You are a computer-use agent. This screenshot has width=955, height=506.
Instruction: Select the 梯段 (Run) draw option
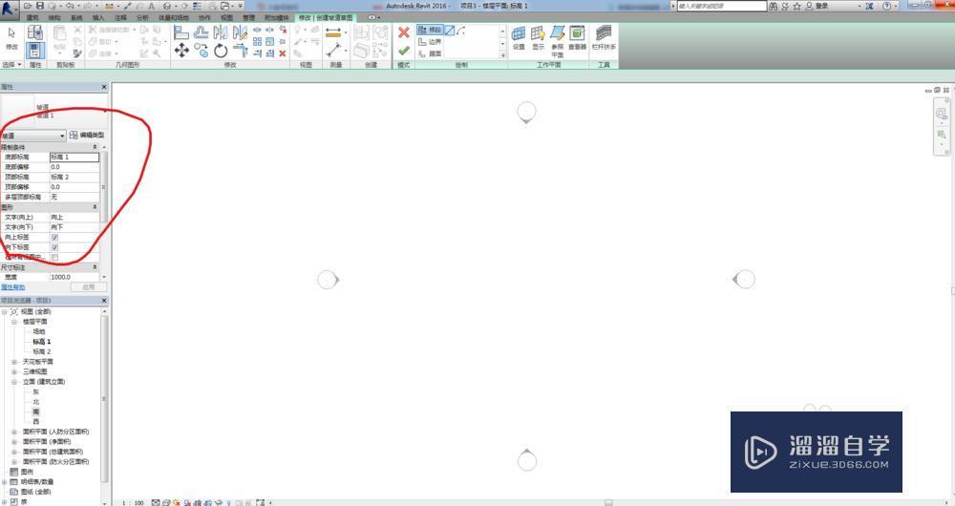coord(430,30)
